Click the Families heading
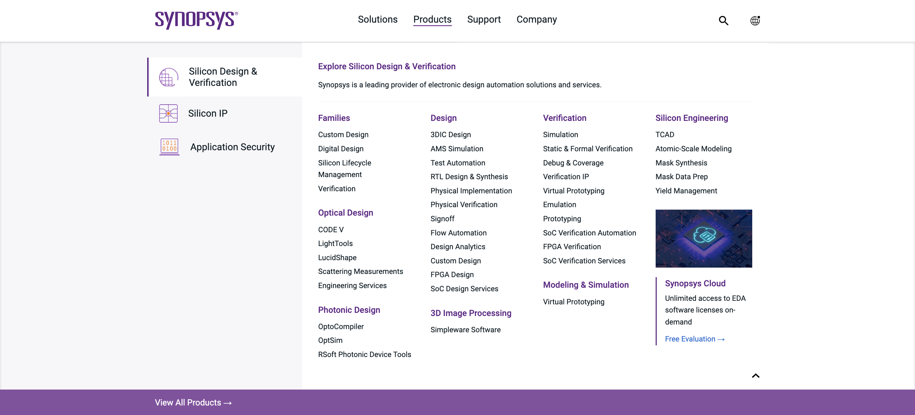This screenshot has width=915, height=415. [x=334, y=118]
